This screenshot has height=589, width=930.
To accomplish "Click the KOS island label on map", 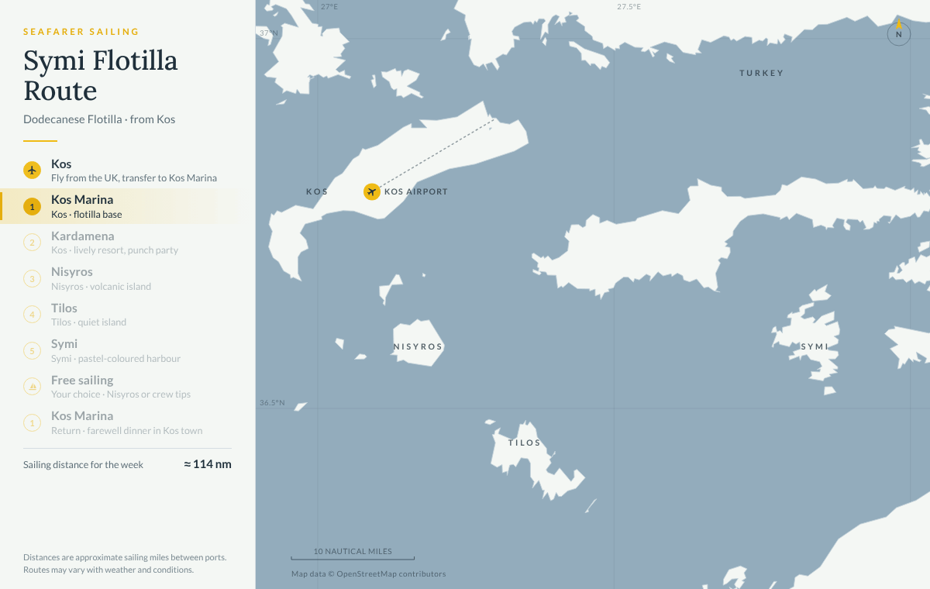I will point(317,191).
